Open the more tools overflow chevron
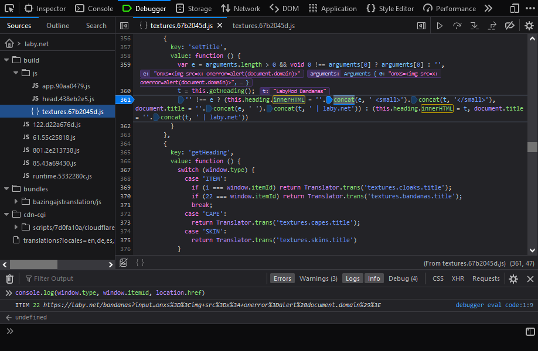The height and width of the screenshot is (351, 538). (x=488, y=9)
